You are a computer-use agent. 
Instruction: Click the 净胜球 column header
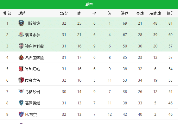pyautogui.click(x=155, y=13)
